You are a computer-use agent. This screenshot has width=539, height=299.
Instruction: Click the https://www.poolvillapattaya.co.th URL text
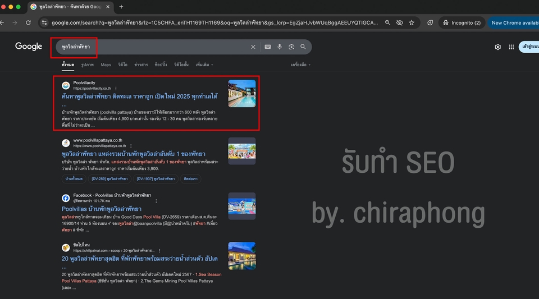pos(99,146)
